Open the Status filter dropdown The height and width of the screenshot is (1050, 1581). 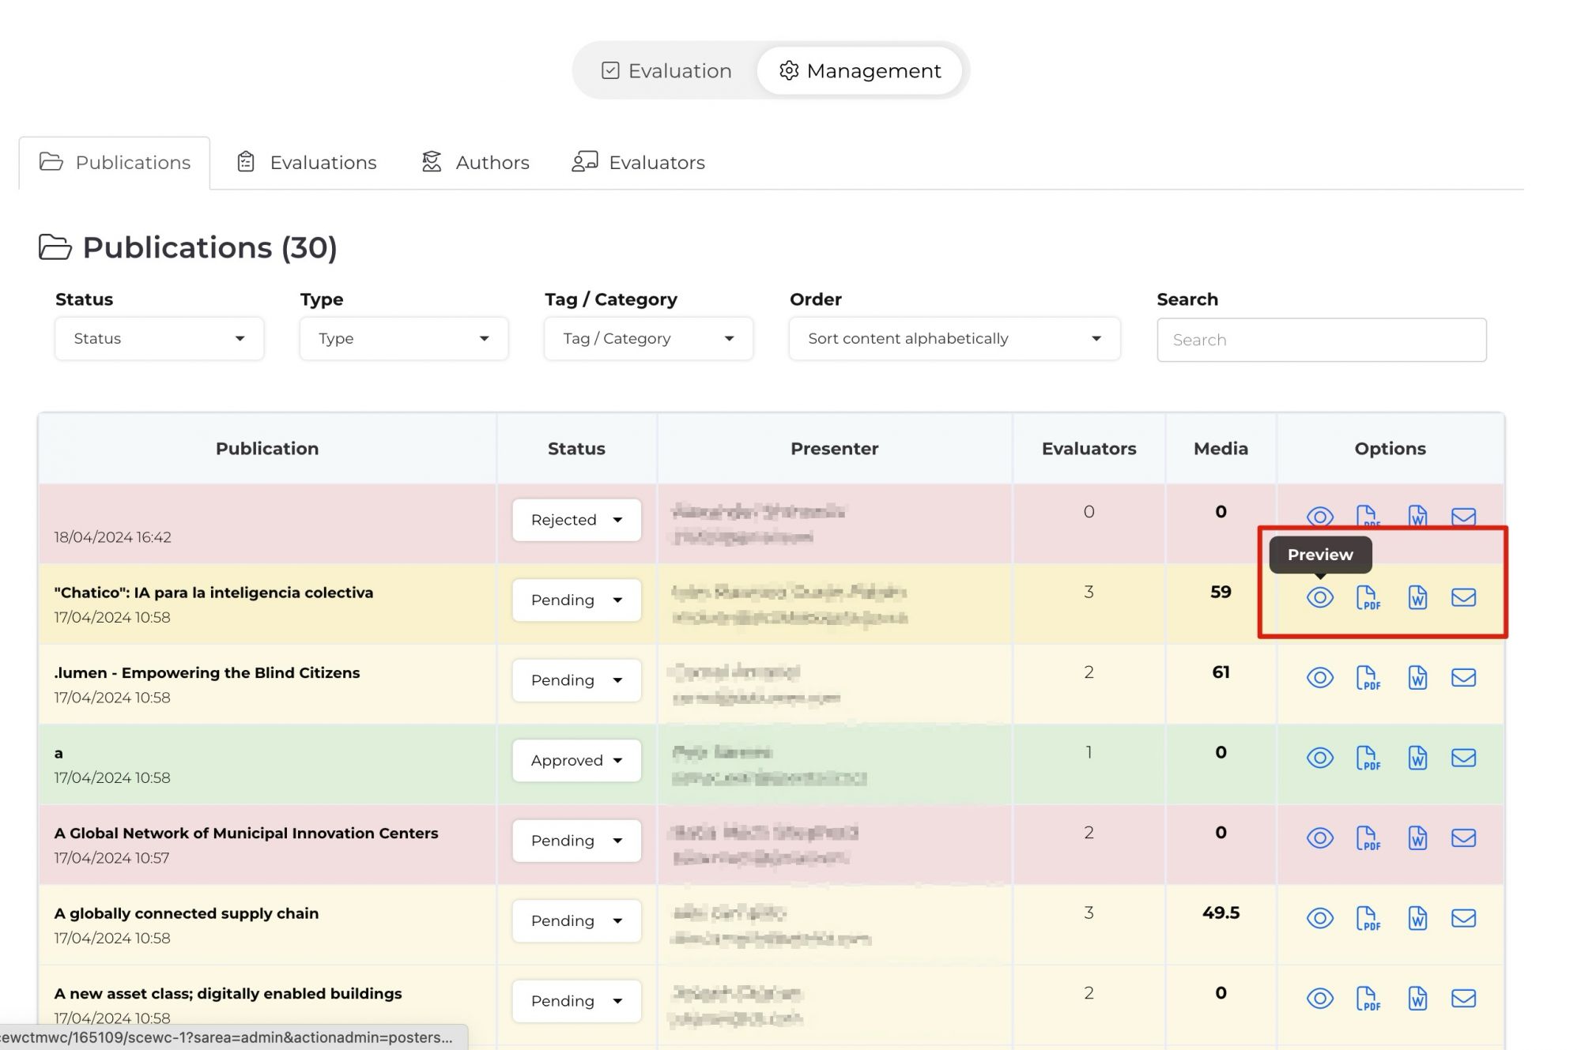coord(159,339)
